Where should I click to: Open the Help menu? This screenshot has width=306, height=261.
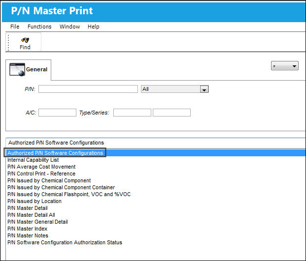point(93,27)
